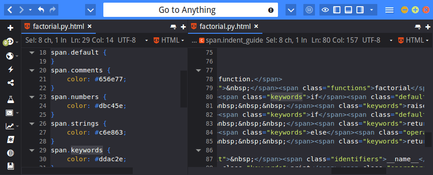The width and height of the screenshot is (433, 175).
Task: Collapse the fold at line 77
Action: [198, 71]
